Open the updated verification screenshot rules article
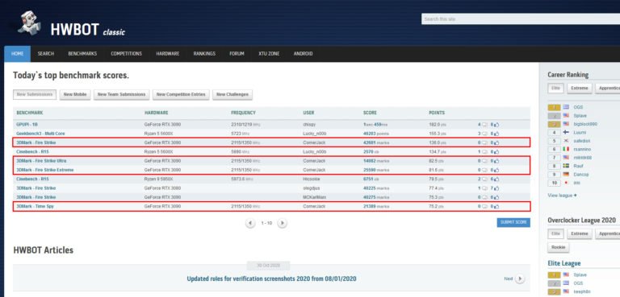Image resolution: width=620 pixels, height=297 pixels. tap(271, 278)
